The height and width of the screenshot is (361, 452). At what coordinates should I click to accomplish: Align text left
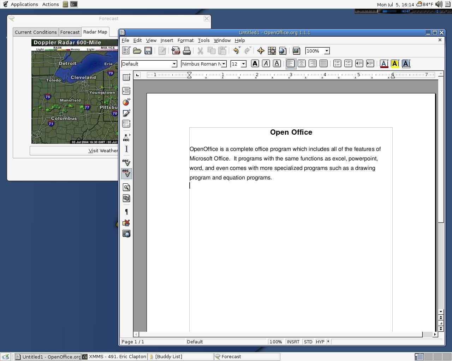click(x=291, y=63)
